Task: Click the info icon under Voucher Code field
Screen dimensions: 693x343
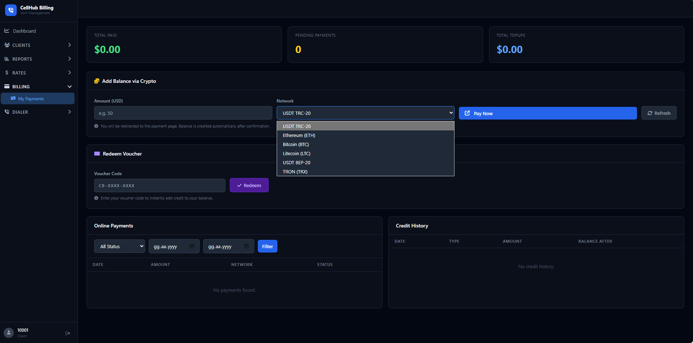Action: click(x=96, y=198)
